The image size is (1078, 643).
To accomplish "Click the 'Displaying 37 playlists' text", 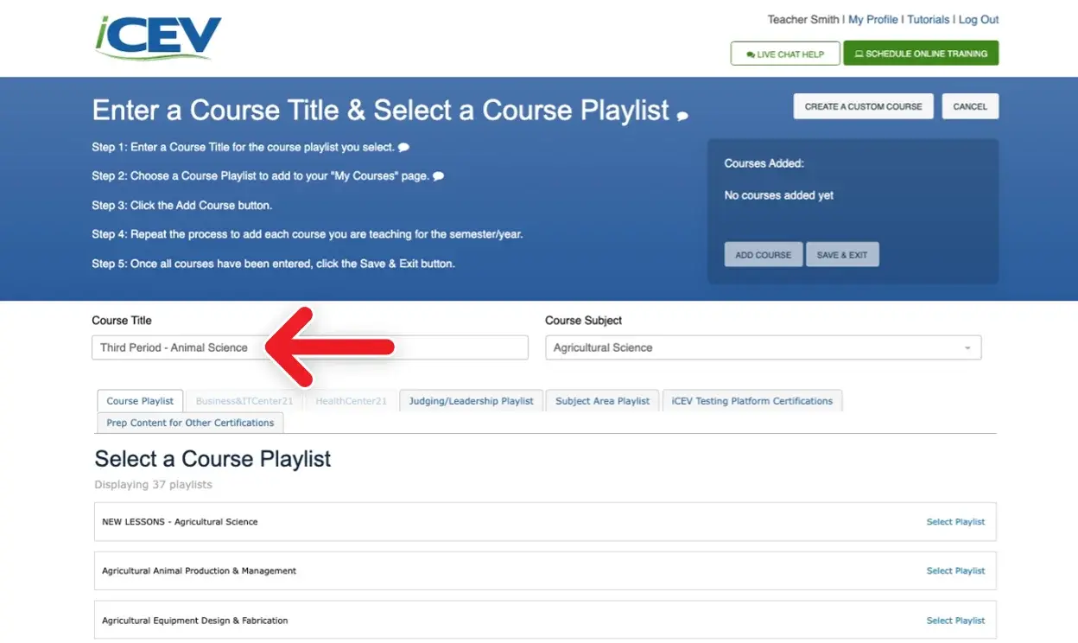I will coord(153,485).
